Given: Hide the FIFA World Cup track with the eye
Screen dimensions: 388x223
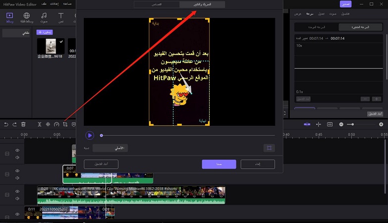Looking at the screenshot, I should 17,191.
